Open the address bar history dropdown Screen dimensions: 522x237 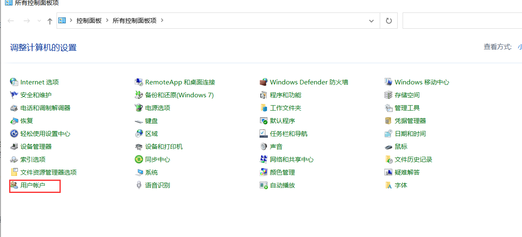(x=371, y=21)
